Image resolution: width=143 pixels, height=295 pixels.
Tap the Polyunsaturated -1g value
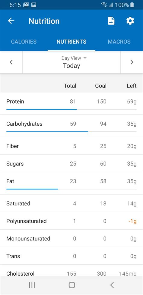(x=132, y=221)
